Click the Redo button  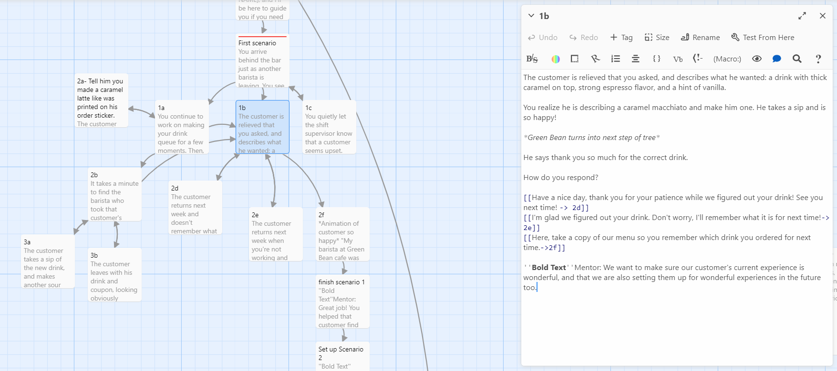click(584, 37)
